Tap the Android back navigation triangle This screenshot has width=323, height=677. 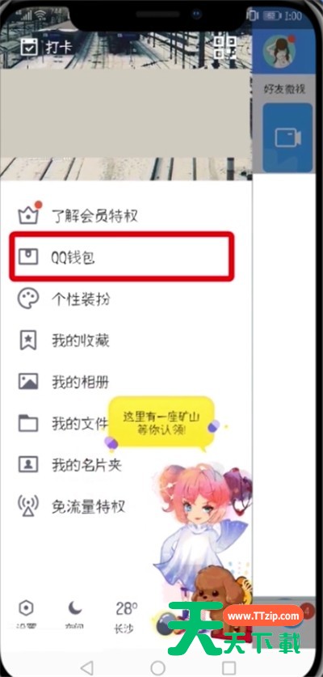coord(87,667)
